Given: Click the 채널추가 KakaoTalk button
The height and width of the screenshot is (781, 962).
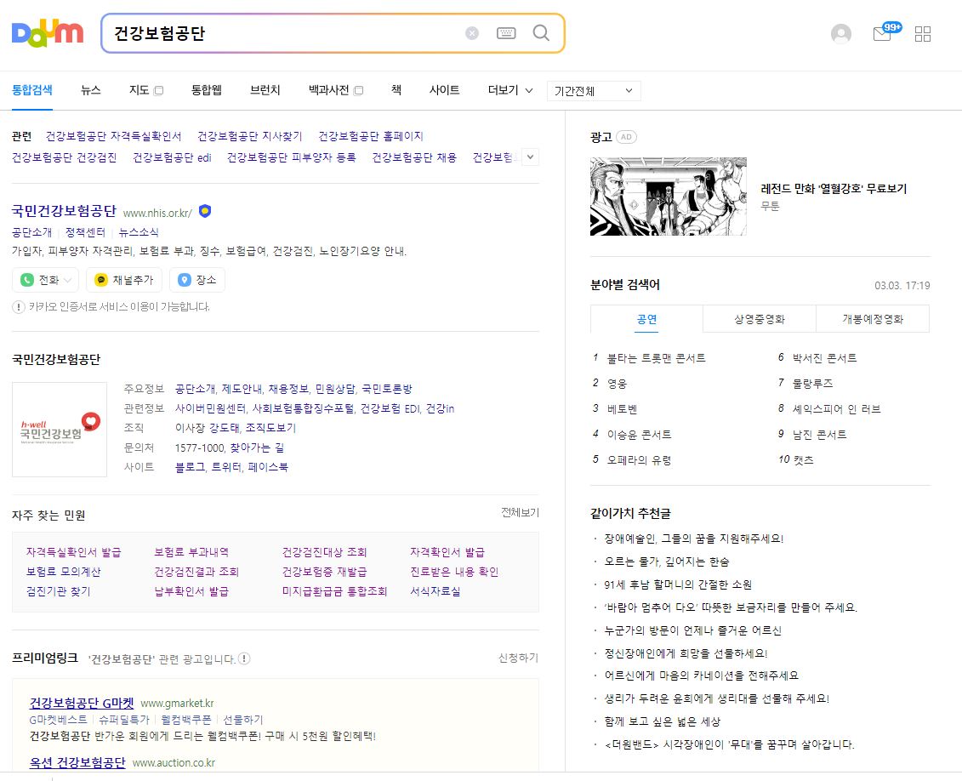Looking at the screenshot, I should point(124,280).
